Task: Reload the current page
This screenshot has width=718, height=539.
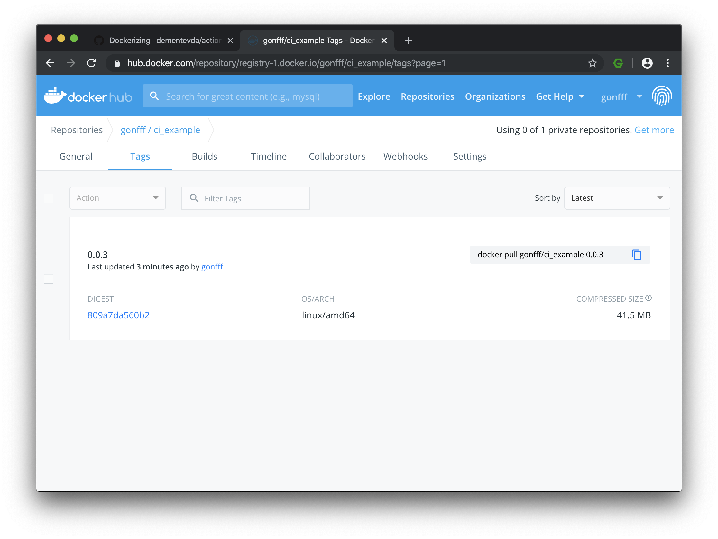Action: (x=92, y=63)
